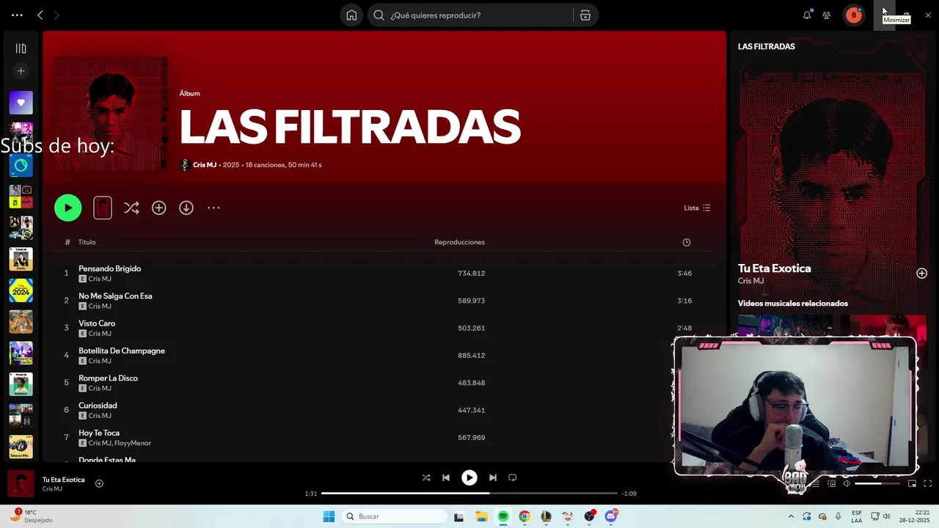Screen dimensions: 939x528
Task: Toggle Your Library sidebar icon
Action: (21, 48)
